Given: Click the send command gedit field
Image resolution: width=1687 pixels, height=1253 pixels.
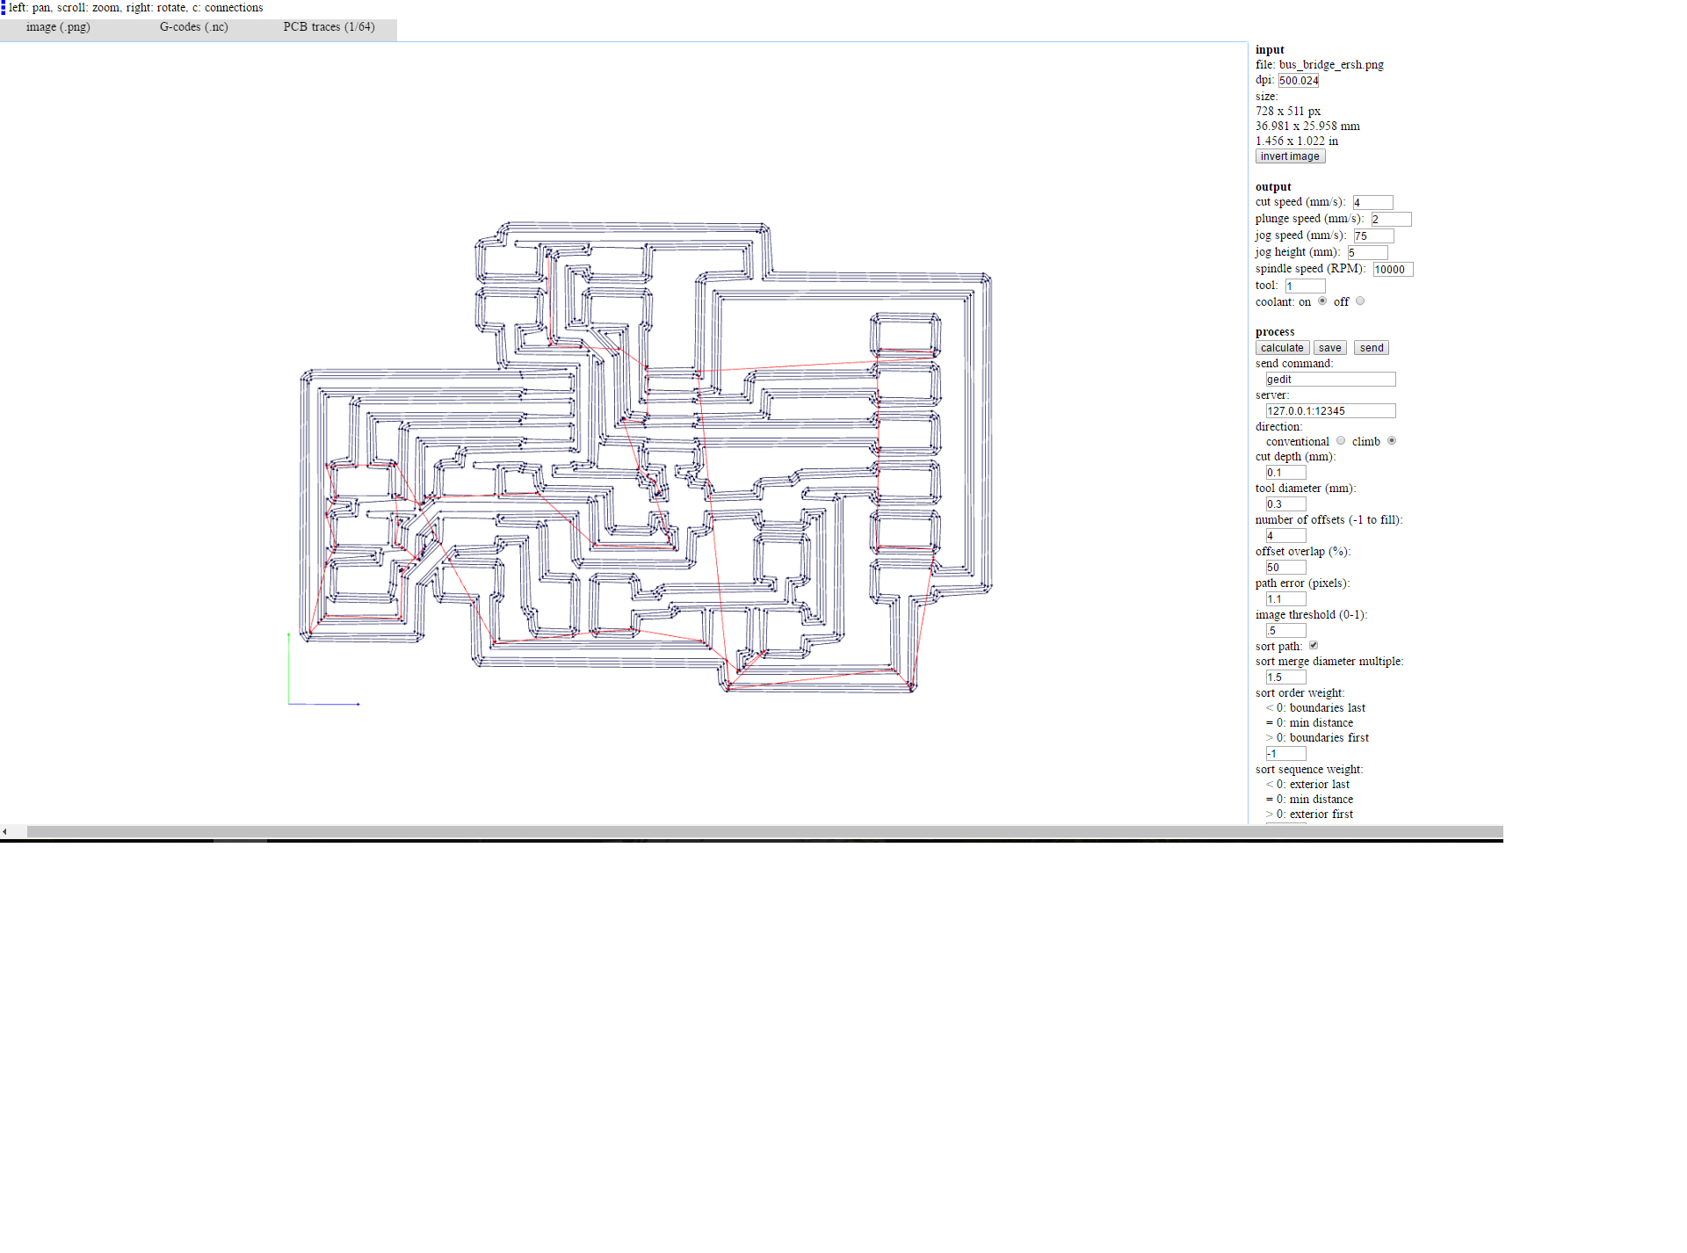Looking at the screenshot, I should point(1329,380).
